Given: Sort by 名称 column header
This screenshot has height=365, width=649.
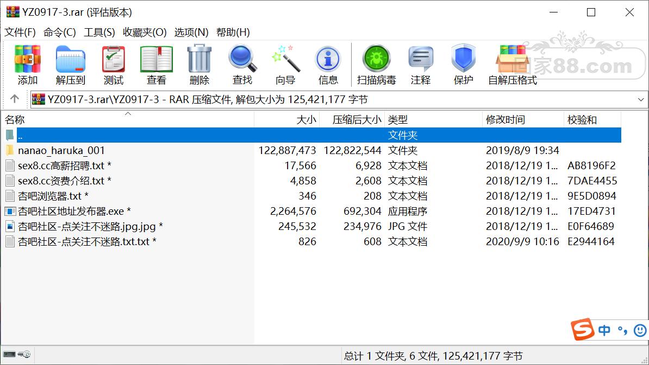Looking at the screenshot, I should coord(128,120).
